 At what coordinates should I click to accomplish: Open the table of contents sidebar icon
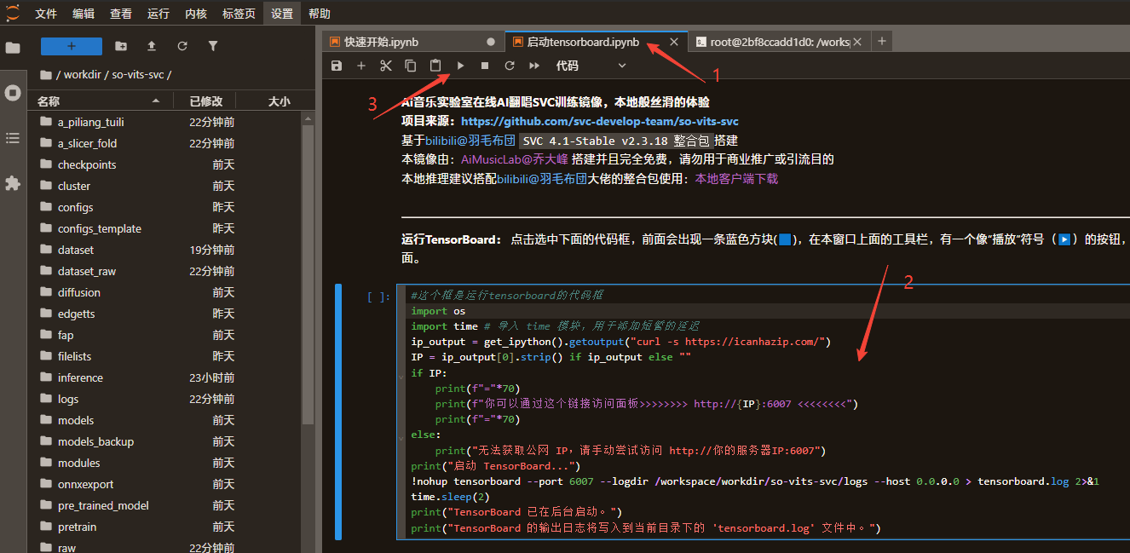13,137
